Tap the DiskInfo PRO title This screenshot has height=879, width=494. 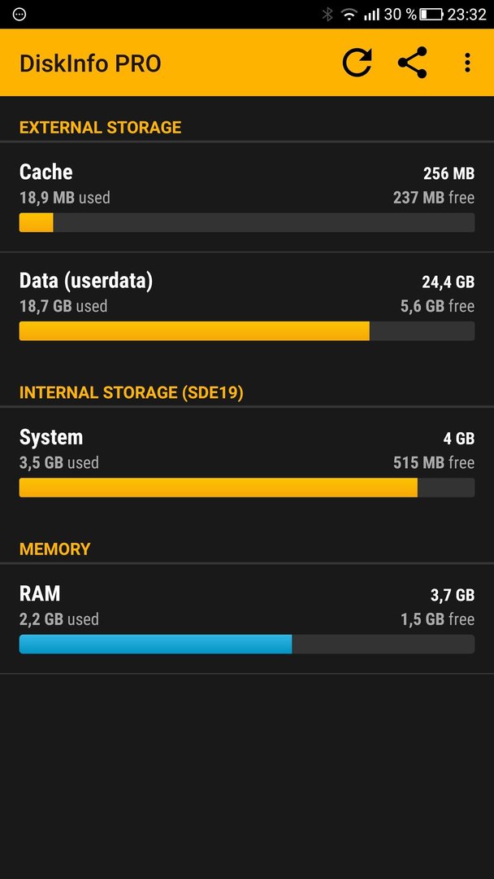point(90,63)
